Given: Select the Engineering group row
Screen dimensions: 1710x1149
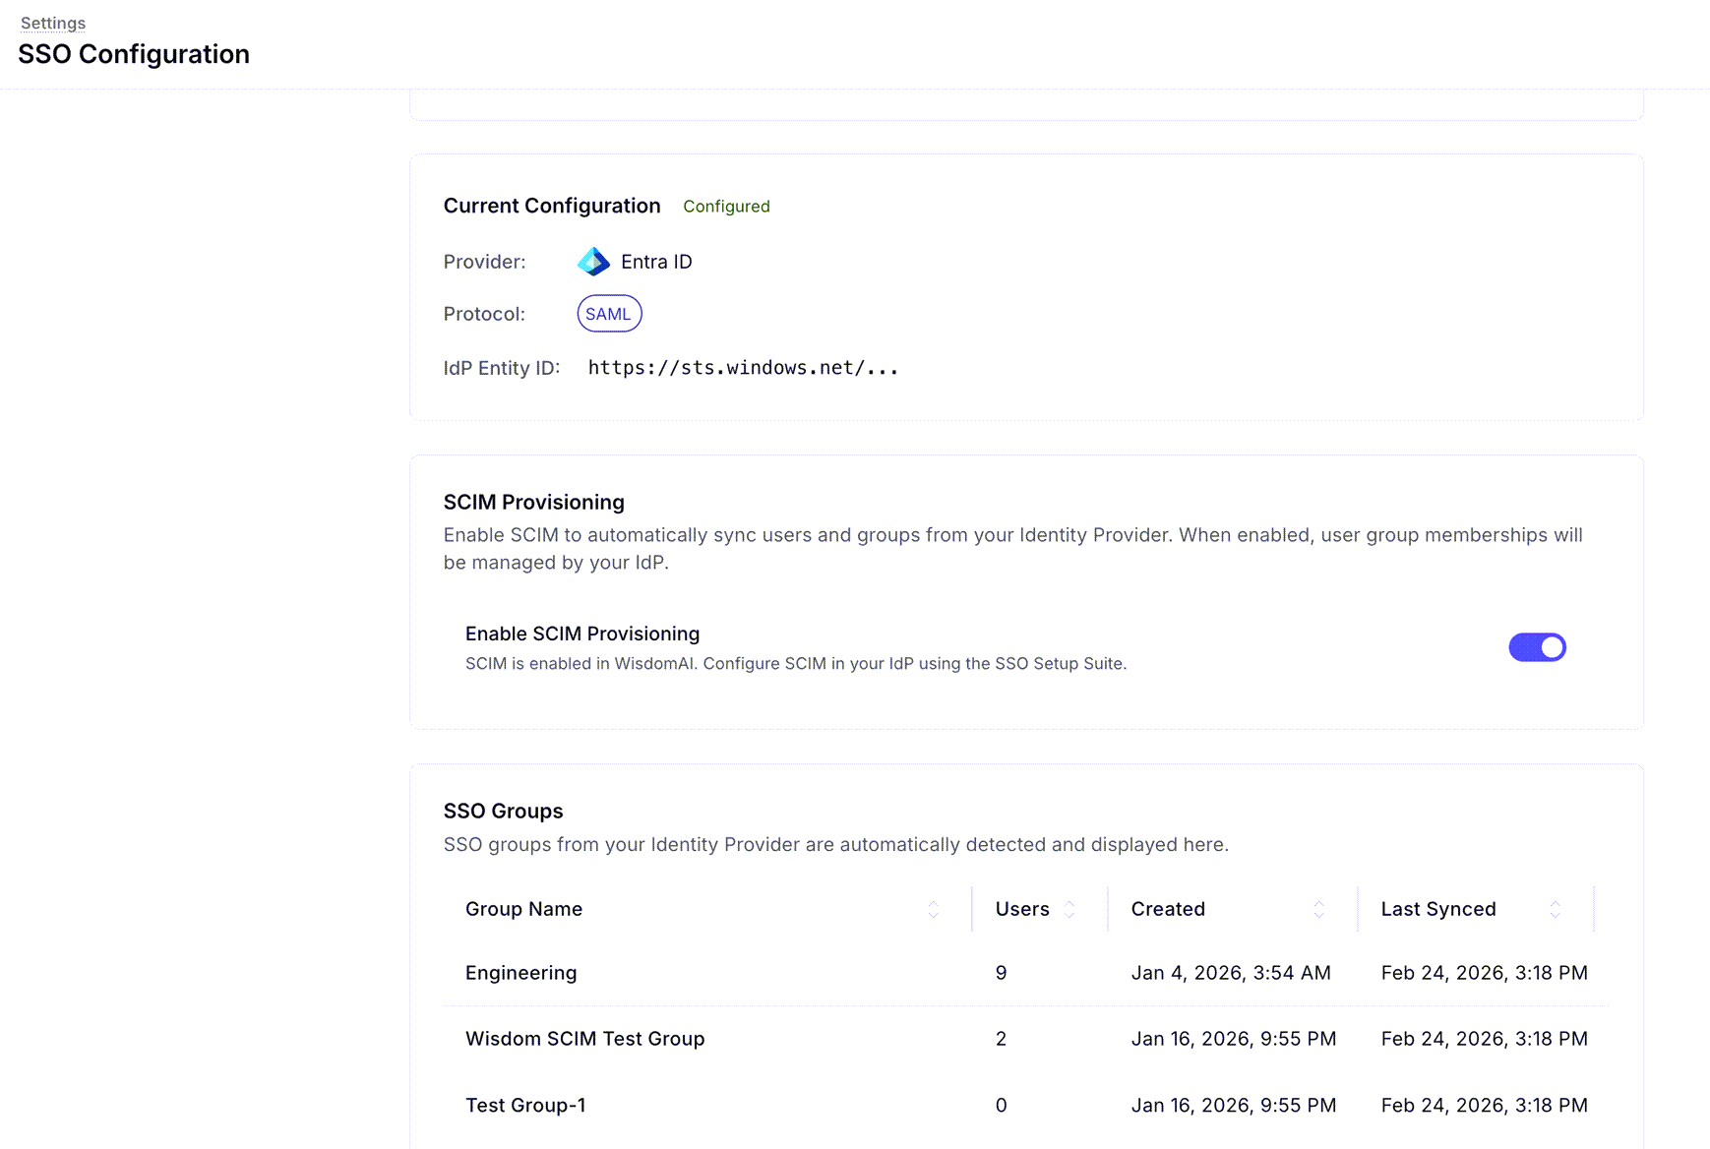Looking at the screenshot, I should (520, 973).
